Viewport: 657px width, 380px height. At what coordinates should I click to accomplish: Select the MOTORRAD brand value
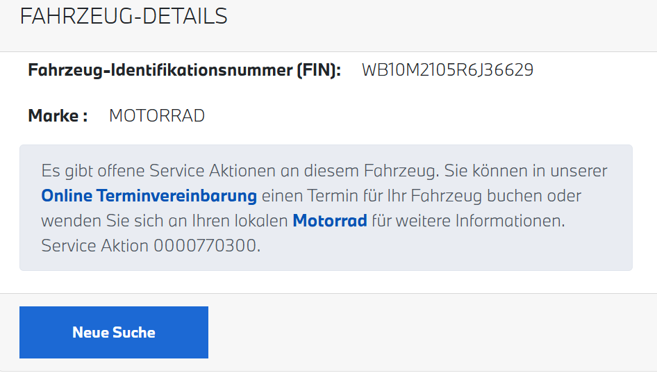pyautogui.click(x=157, y=115)
